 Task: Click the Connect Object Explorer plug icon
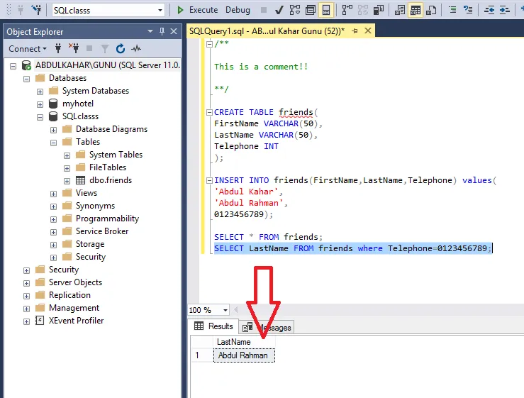(58, 49)
